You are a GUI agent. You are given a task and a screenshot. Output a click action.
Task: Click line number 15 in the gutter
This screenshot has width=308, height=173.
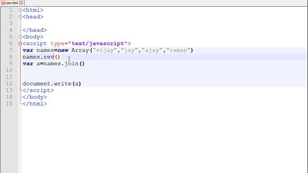pyautogui.click(x=9, y=104)
